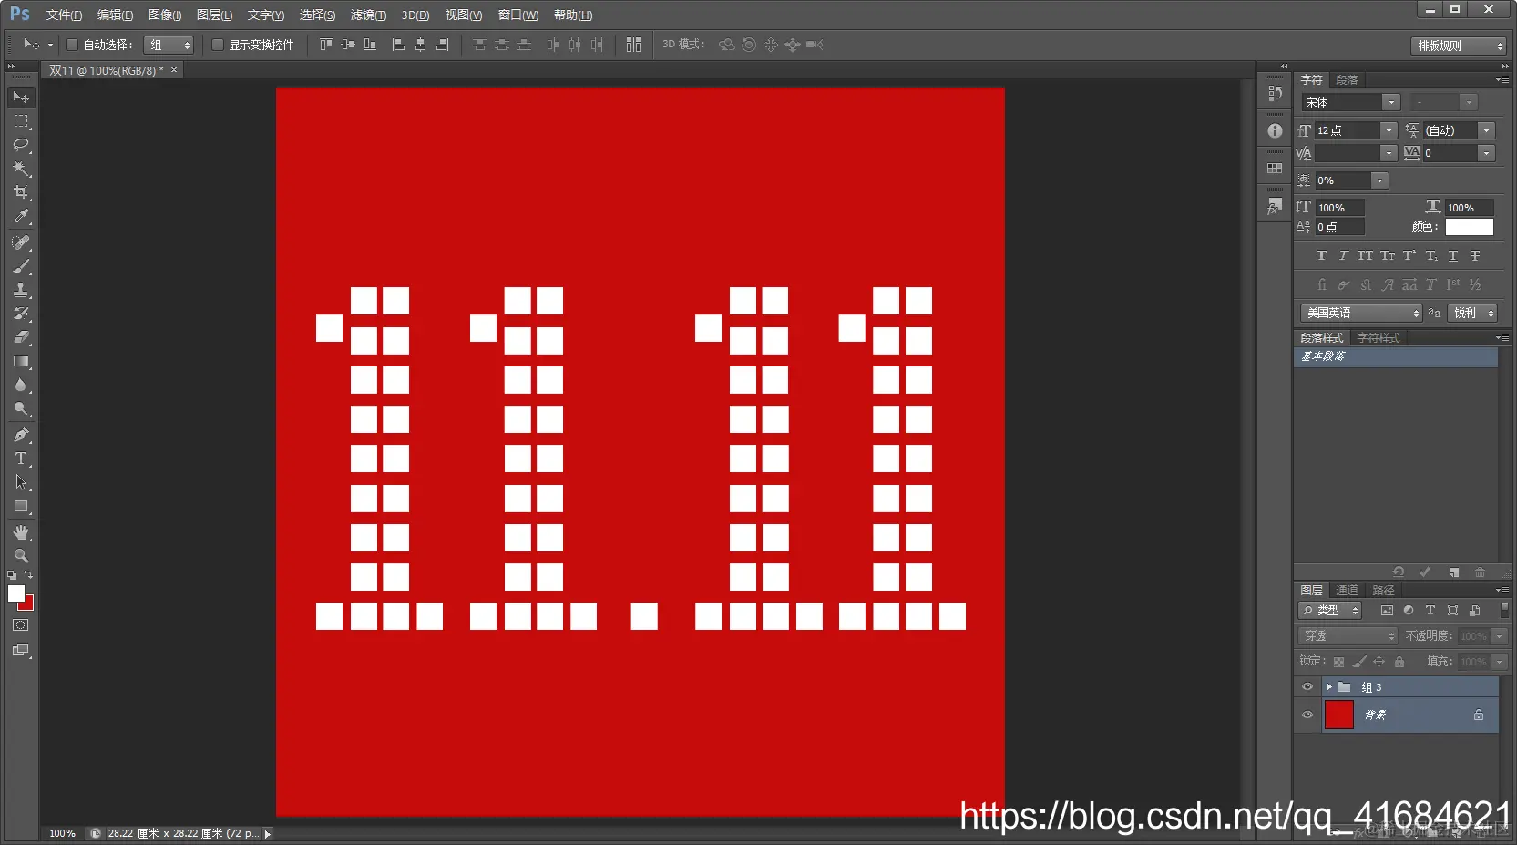Hide the 背景 layer
1517x845 pixels.
point(1307,715)
